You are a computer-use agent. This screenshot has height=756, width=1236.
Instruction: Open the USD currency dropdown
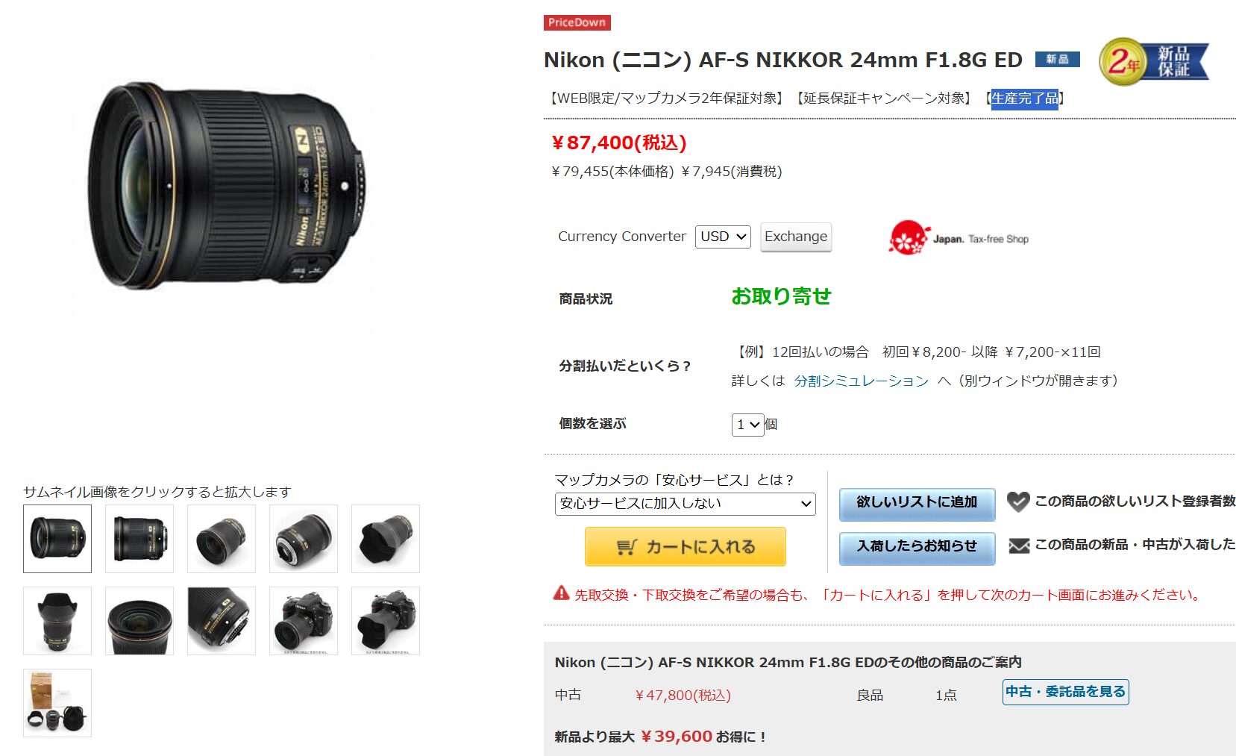pyautogui.click(x=723, y=237)
